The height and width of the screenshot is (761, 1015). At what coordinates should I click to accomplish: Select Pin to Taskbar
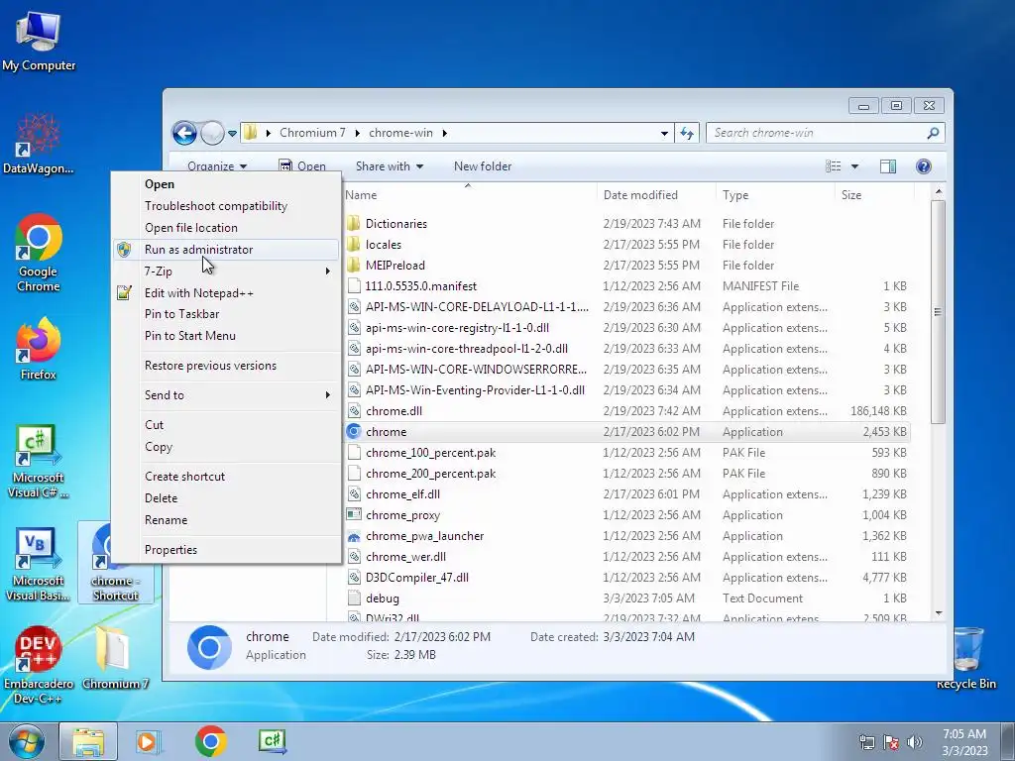182,314
